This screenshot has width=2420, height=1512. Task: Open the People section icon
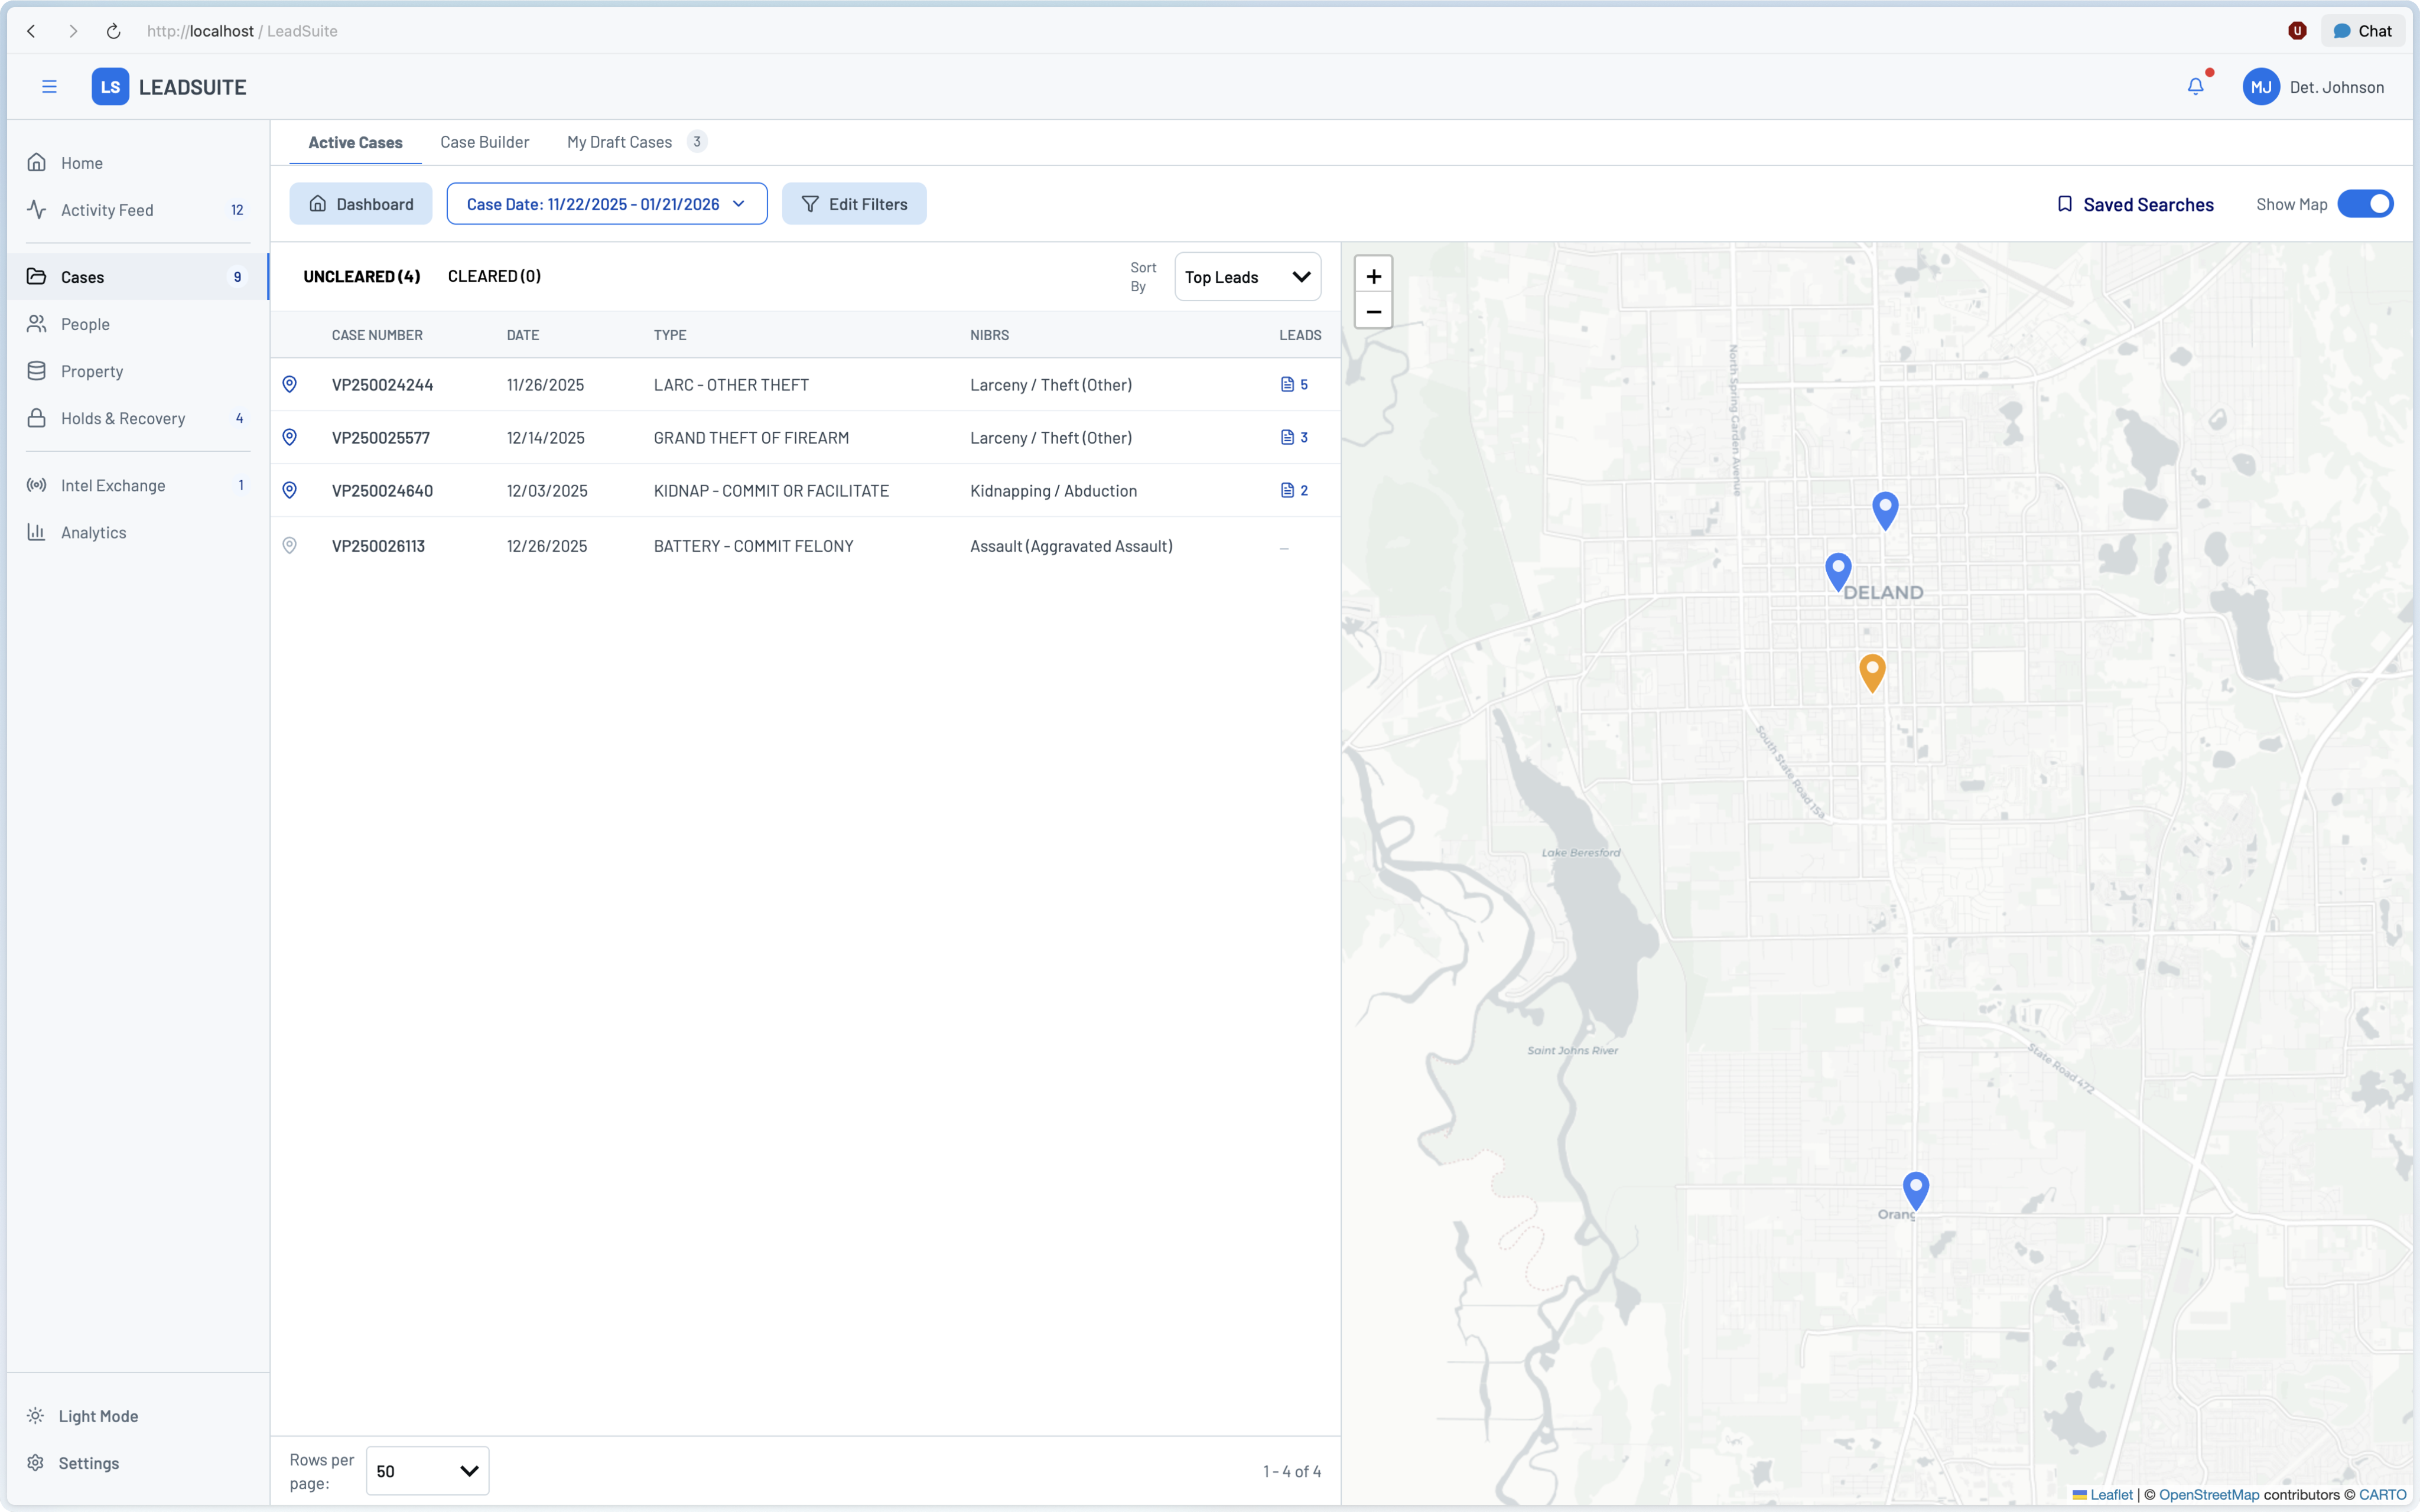coord(36,323)
